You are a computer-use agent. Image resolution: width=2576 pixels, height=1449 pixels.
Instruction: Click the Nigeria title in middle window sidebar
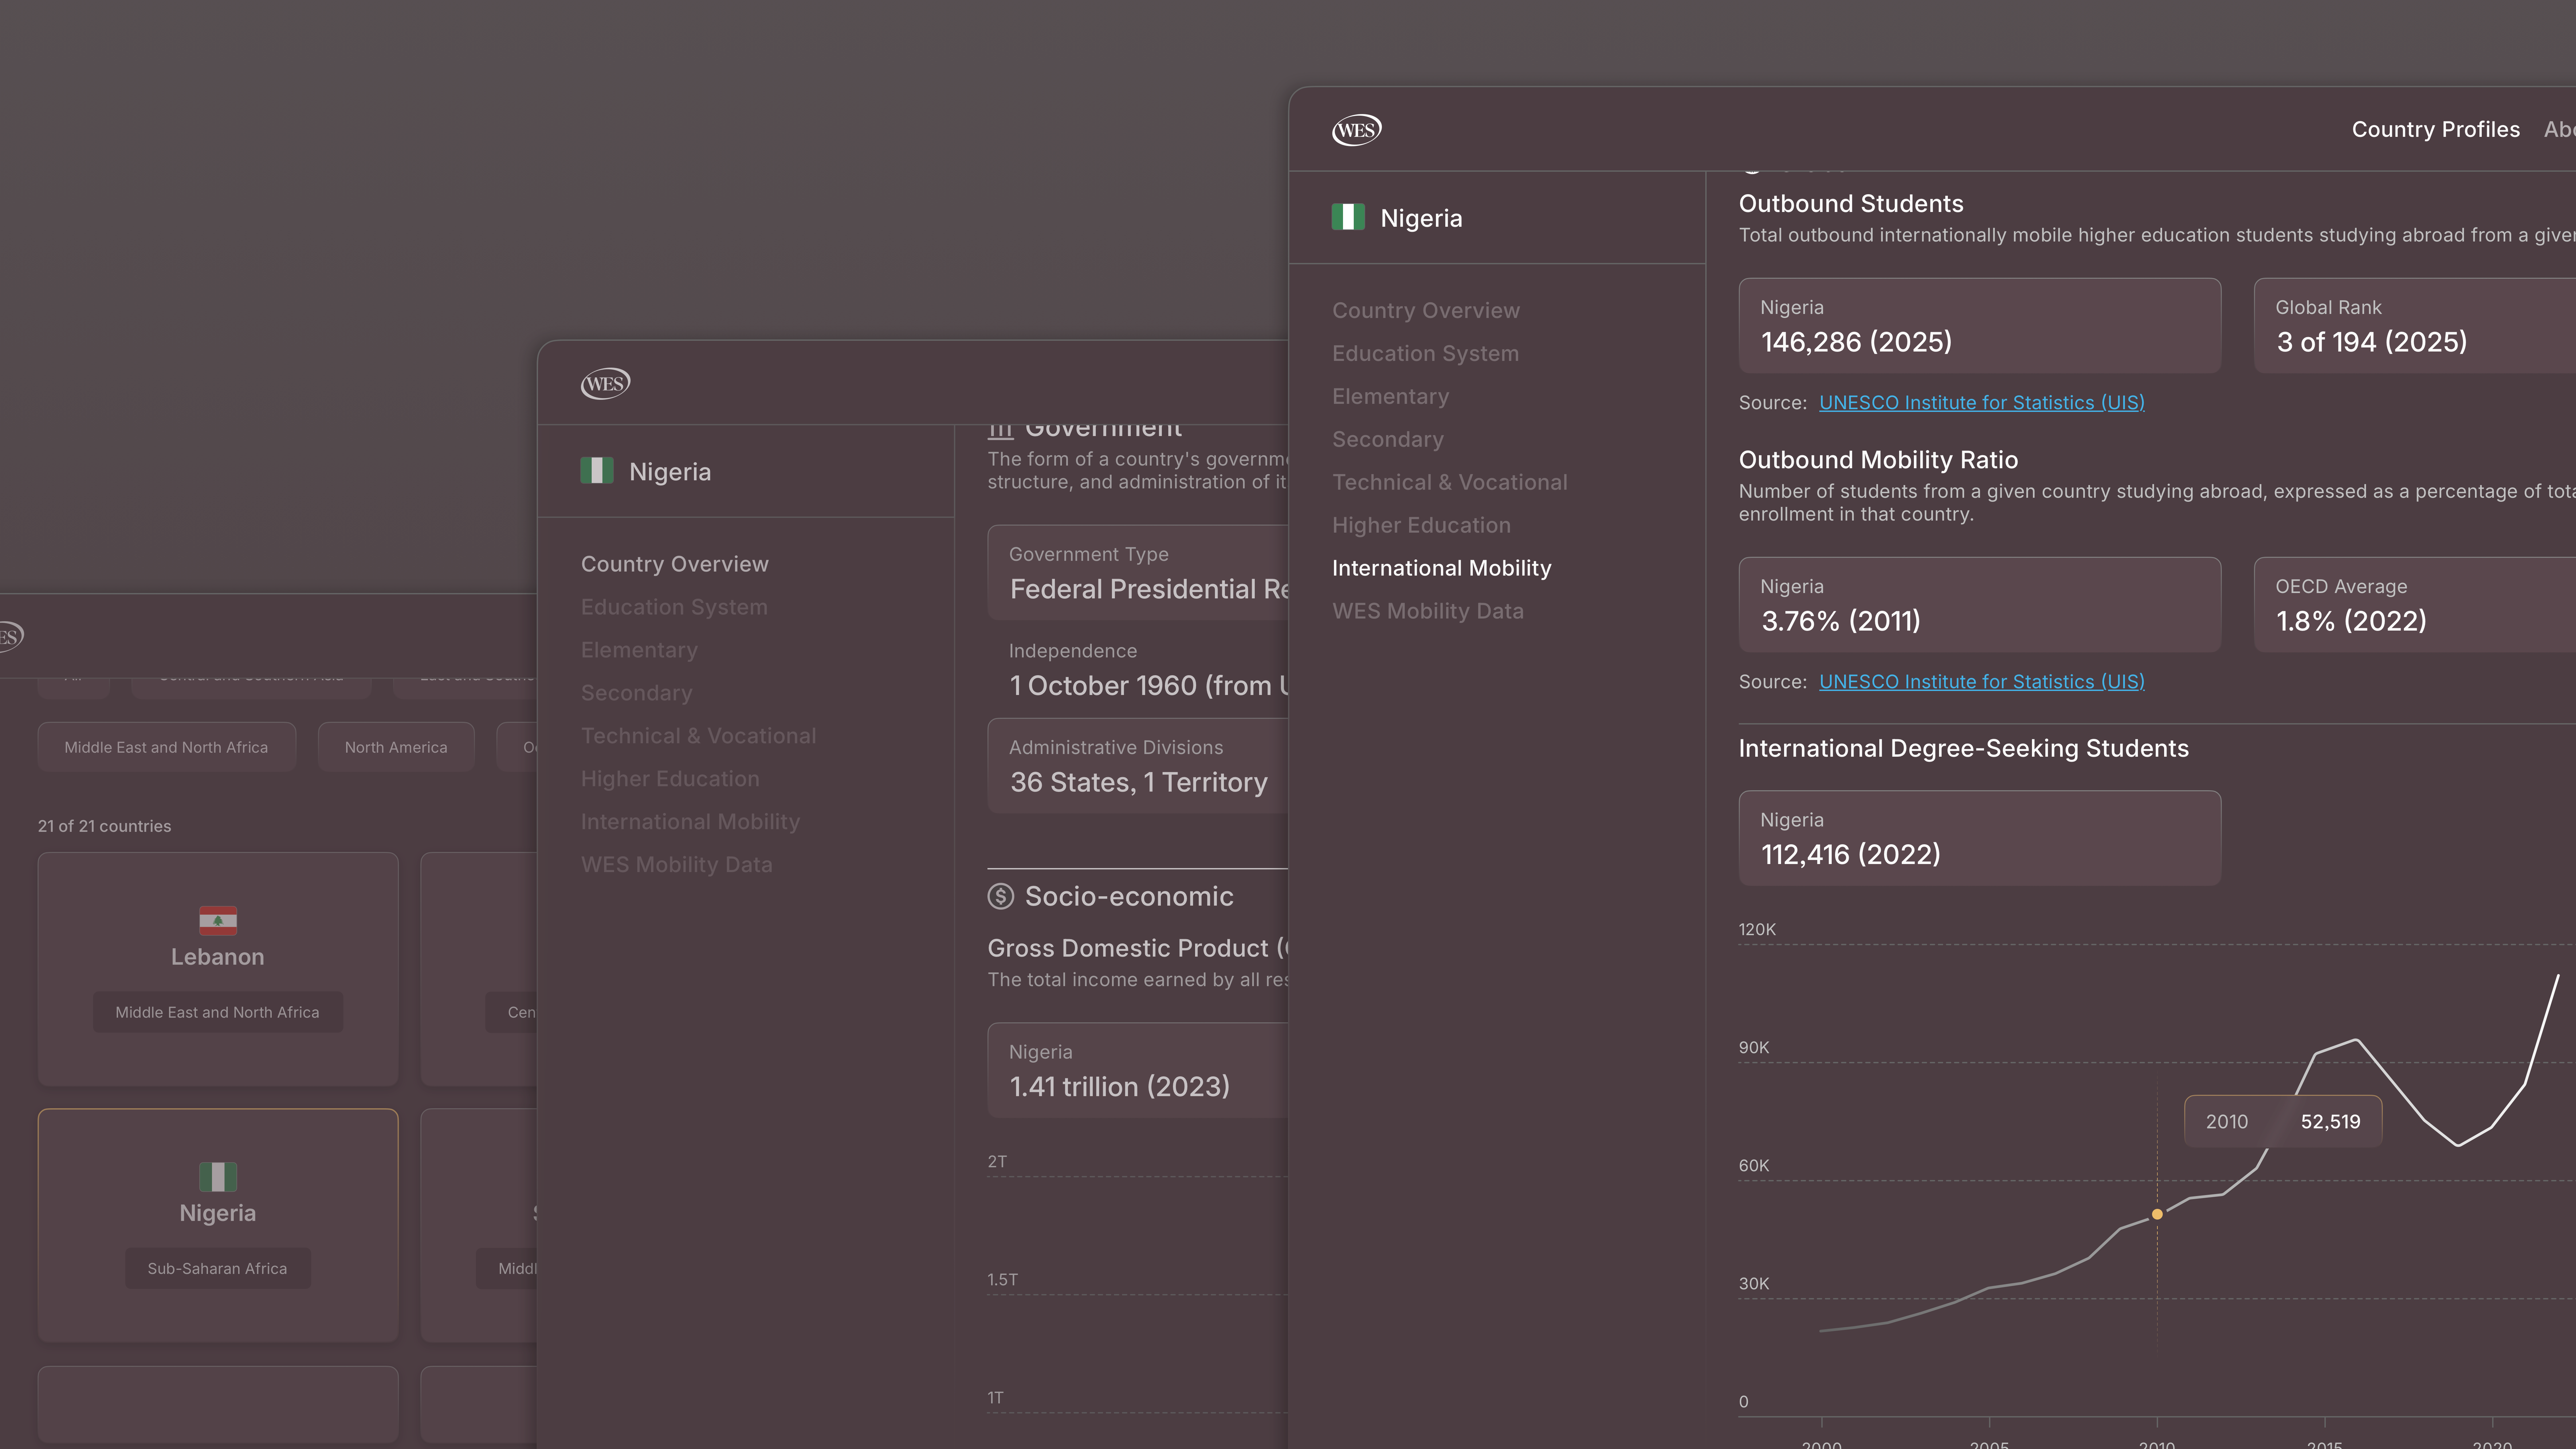pos(670,472)
